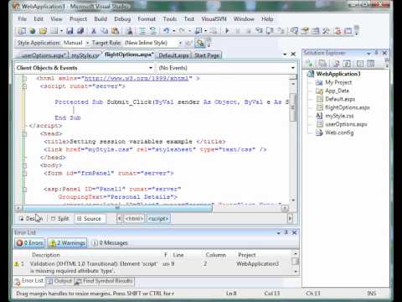The height and width of the screenshot is (302, 402).
Task: Open the Client Objects & Events dropdown
Action: pos(151,68)
